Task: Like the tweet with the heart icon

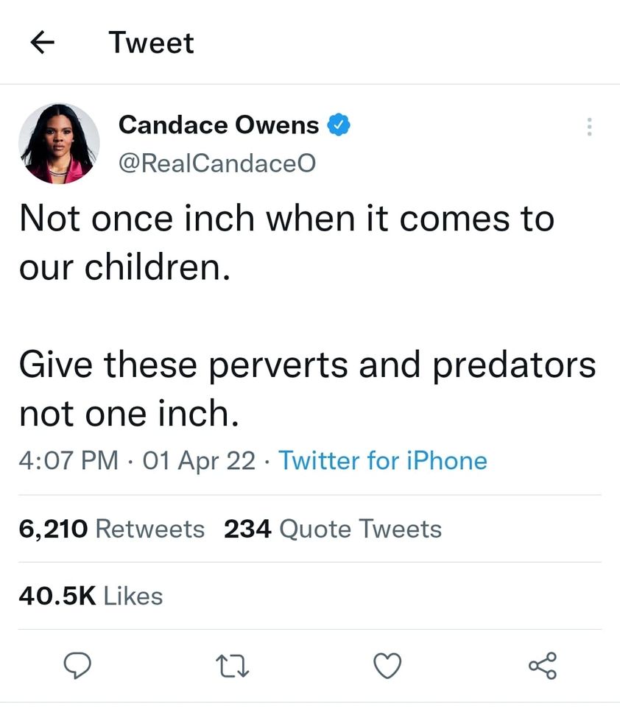Action: [x=388, y=666]
